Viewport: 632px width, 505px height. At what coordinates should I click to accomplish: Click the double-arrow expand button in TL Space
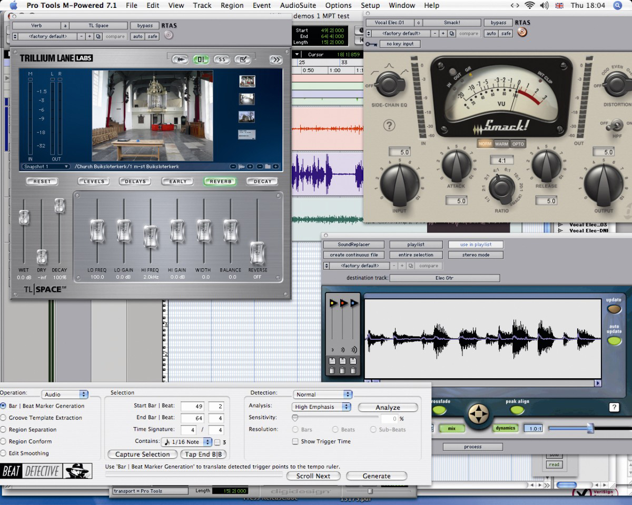tap(276, 59)
